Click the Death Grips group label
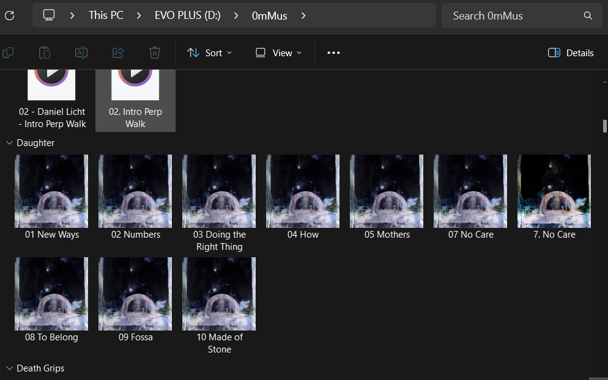 [40, 368]
